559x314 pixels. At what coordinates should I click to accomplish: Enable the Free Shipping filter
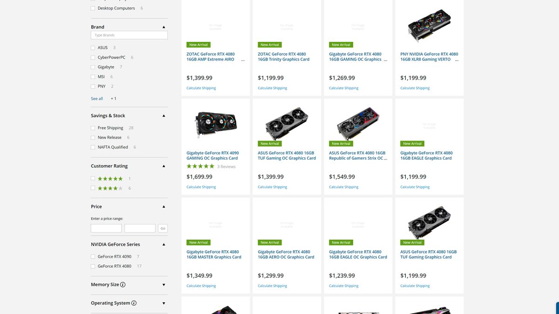coord(93,128)
